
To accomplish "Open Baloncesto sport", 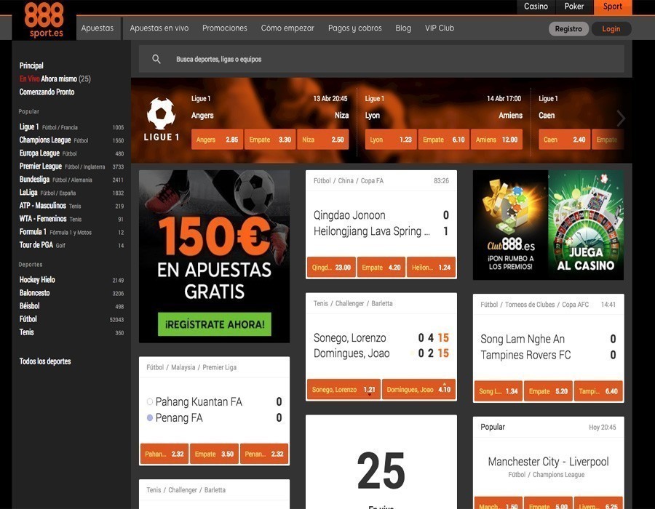I will (x=71, y=293).
